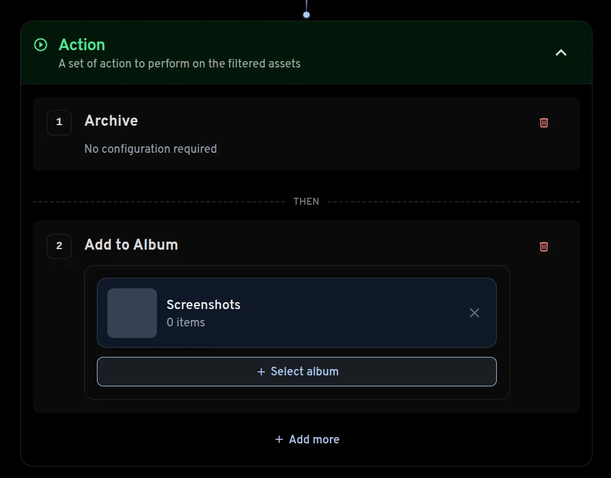Collapse the Action section with the chevron
The image size is (611, 478).
pyautogui.click(x=561, y=52)
